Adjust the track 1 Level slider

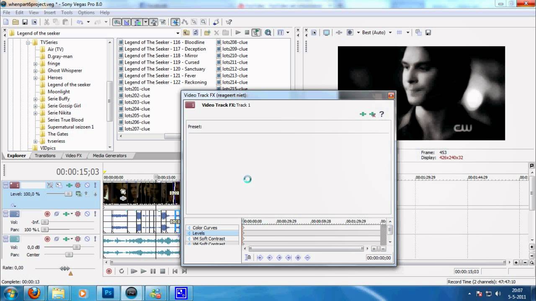pos(68,194)
